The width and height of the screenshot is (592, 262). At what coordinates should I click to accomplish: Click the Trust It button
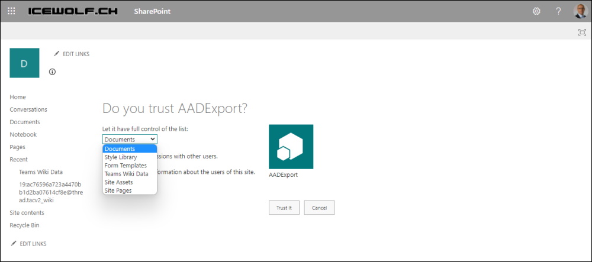284,208
